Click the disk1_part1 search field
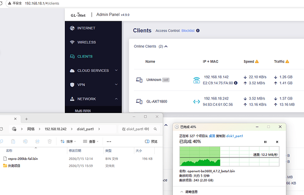304x195 pixels. click(139, 129)
